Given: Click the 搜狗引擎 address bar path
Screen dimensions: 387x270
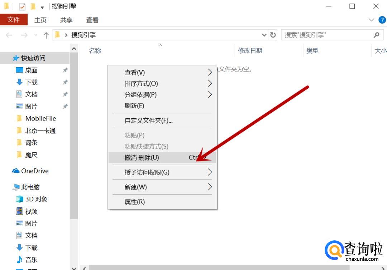Looking at the screenshot, I should point(83,35).
